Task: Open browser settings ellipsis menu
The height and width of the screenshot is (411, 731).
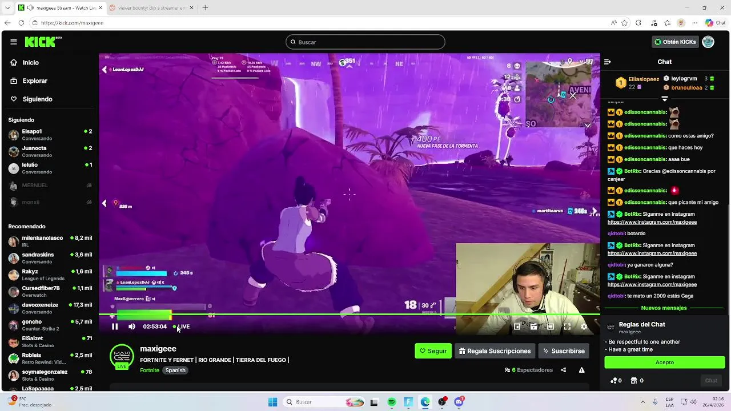Action: [695, 23]
